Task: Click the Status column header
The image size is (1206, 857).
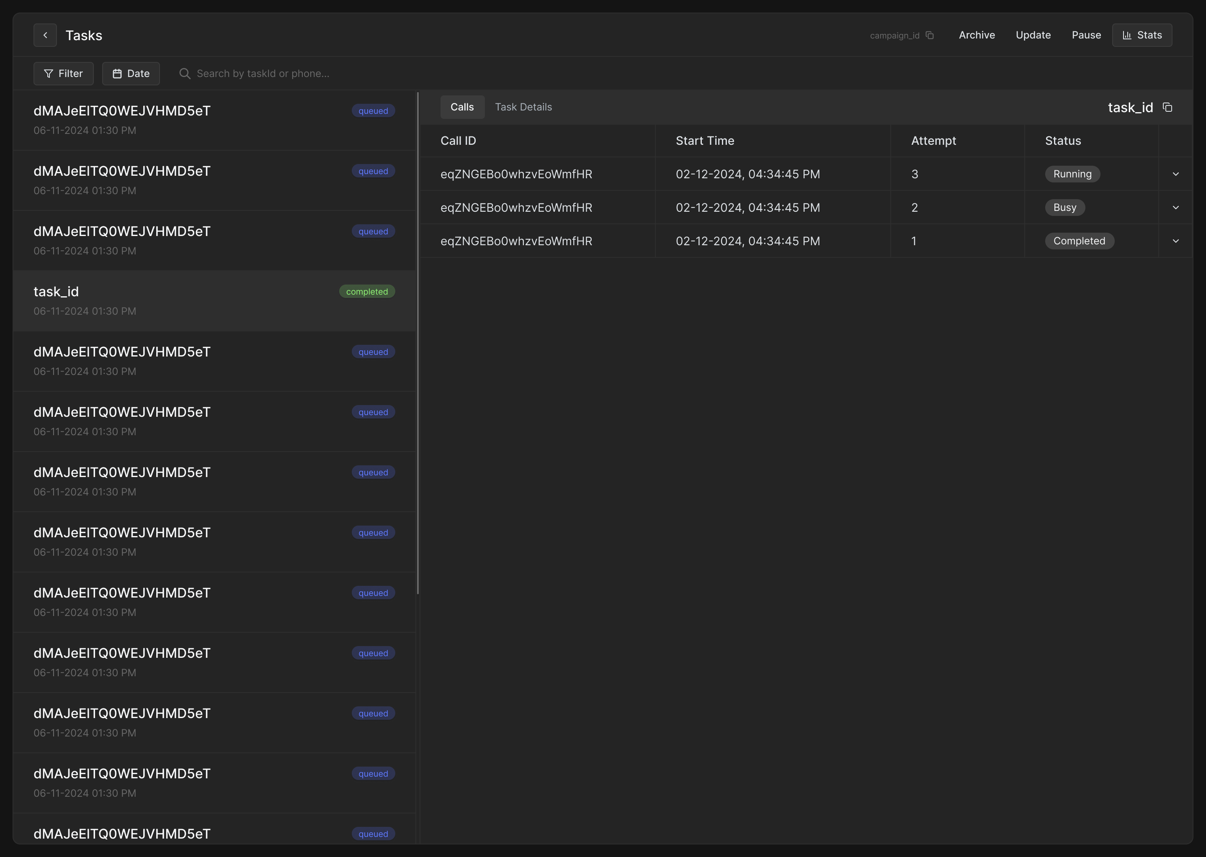Action: tap(1063, 141)
